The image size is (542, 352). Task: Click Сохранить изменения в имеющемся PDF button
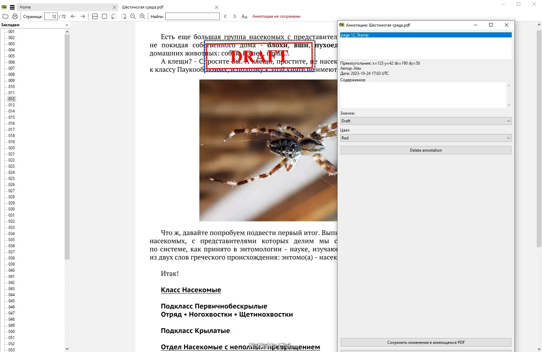tap(426, 342)
